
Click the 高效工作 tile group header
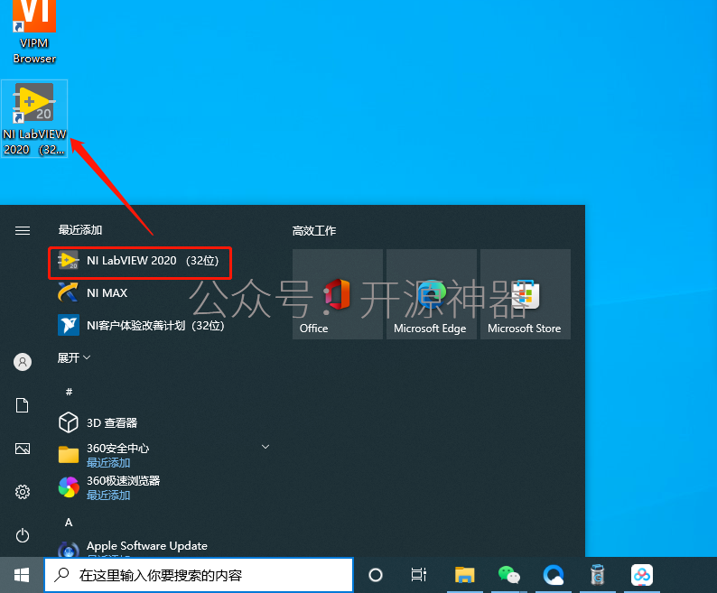point(314,231)
